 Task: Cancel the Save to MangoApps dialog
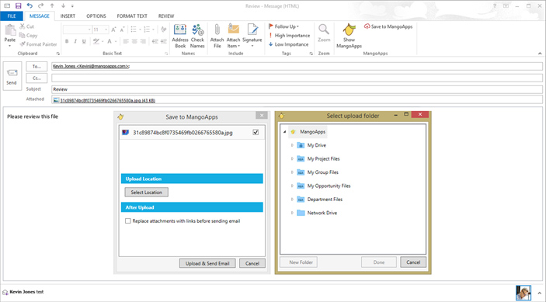pyautogui.click(x=252, y=263)
